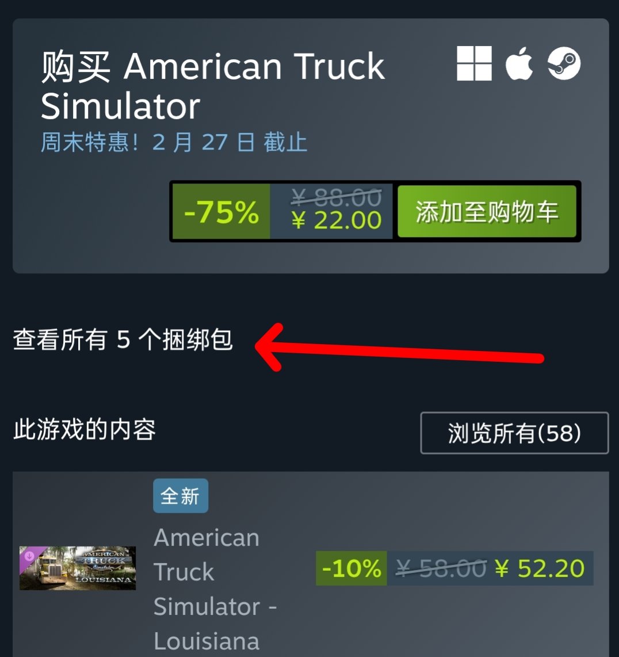Open the Louisiana DLC thumbnail image

pyautogui.click(x=78, y=568)
